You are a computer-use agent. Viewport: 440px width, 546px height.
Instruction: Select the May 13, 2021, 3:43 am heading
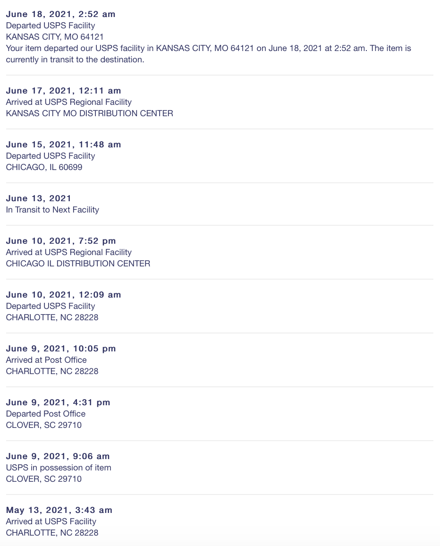pyautogui.click(x=59, y=510)
